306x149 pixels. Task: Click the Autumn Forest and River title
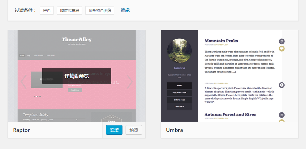point(230,114)
